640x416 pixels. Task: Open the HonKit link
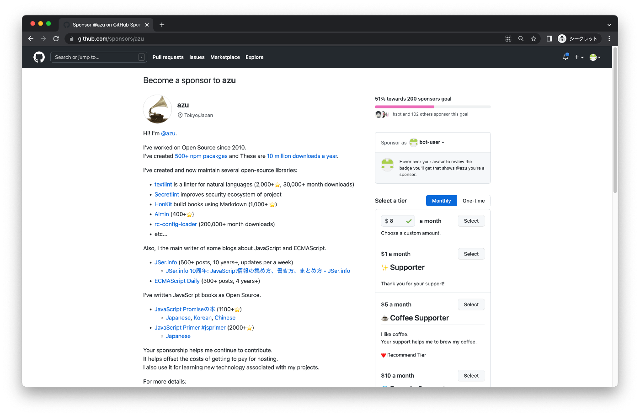point(163,204)
